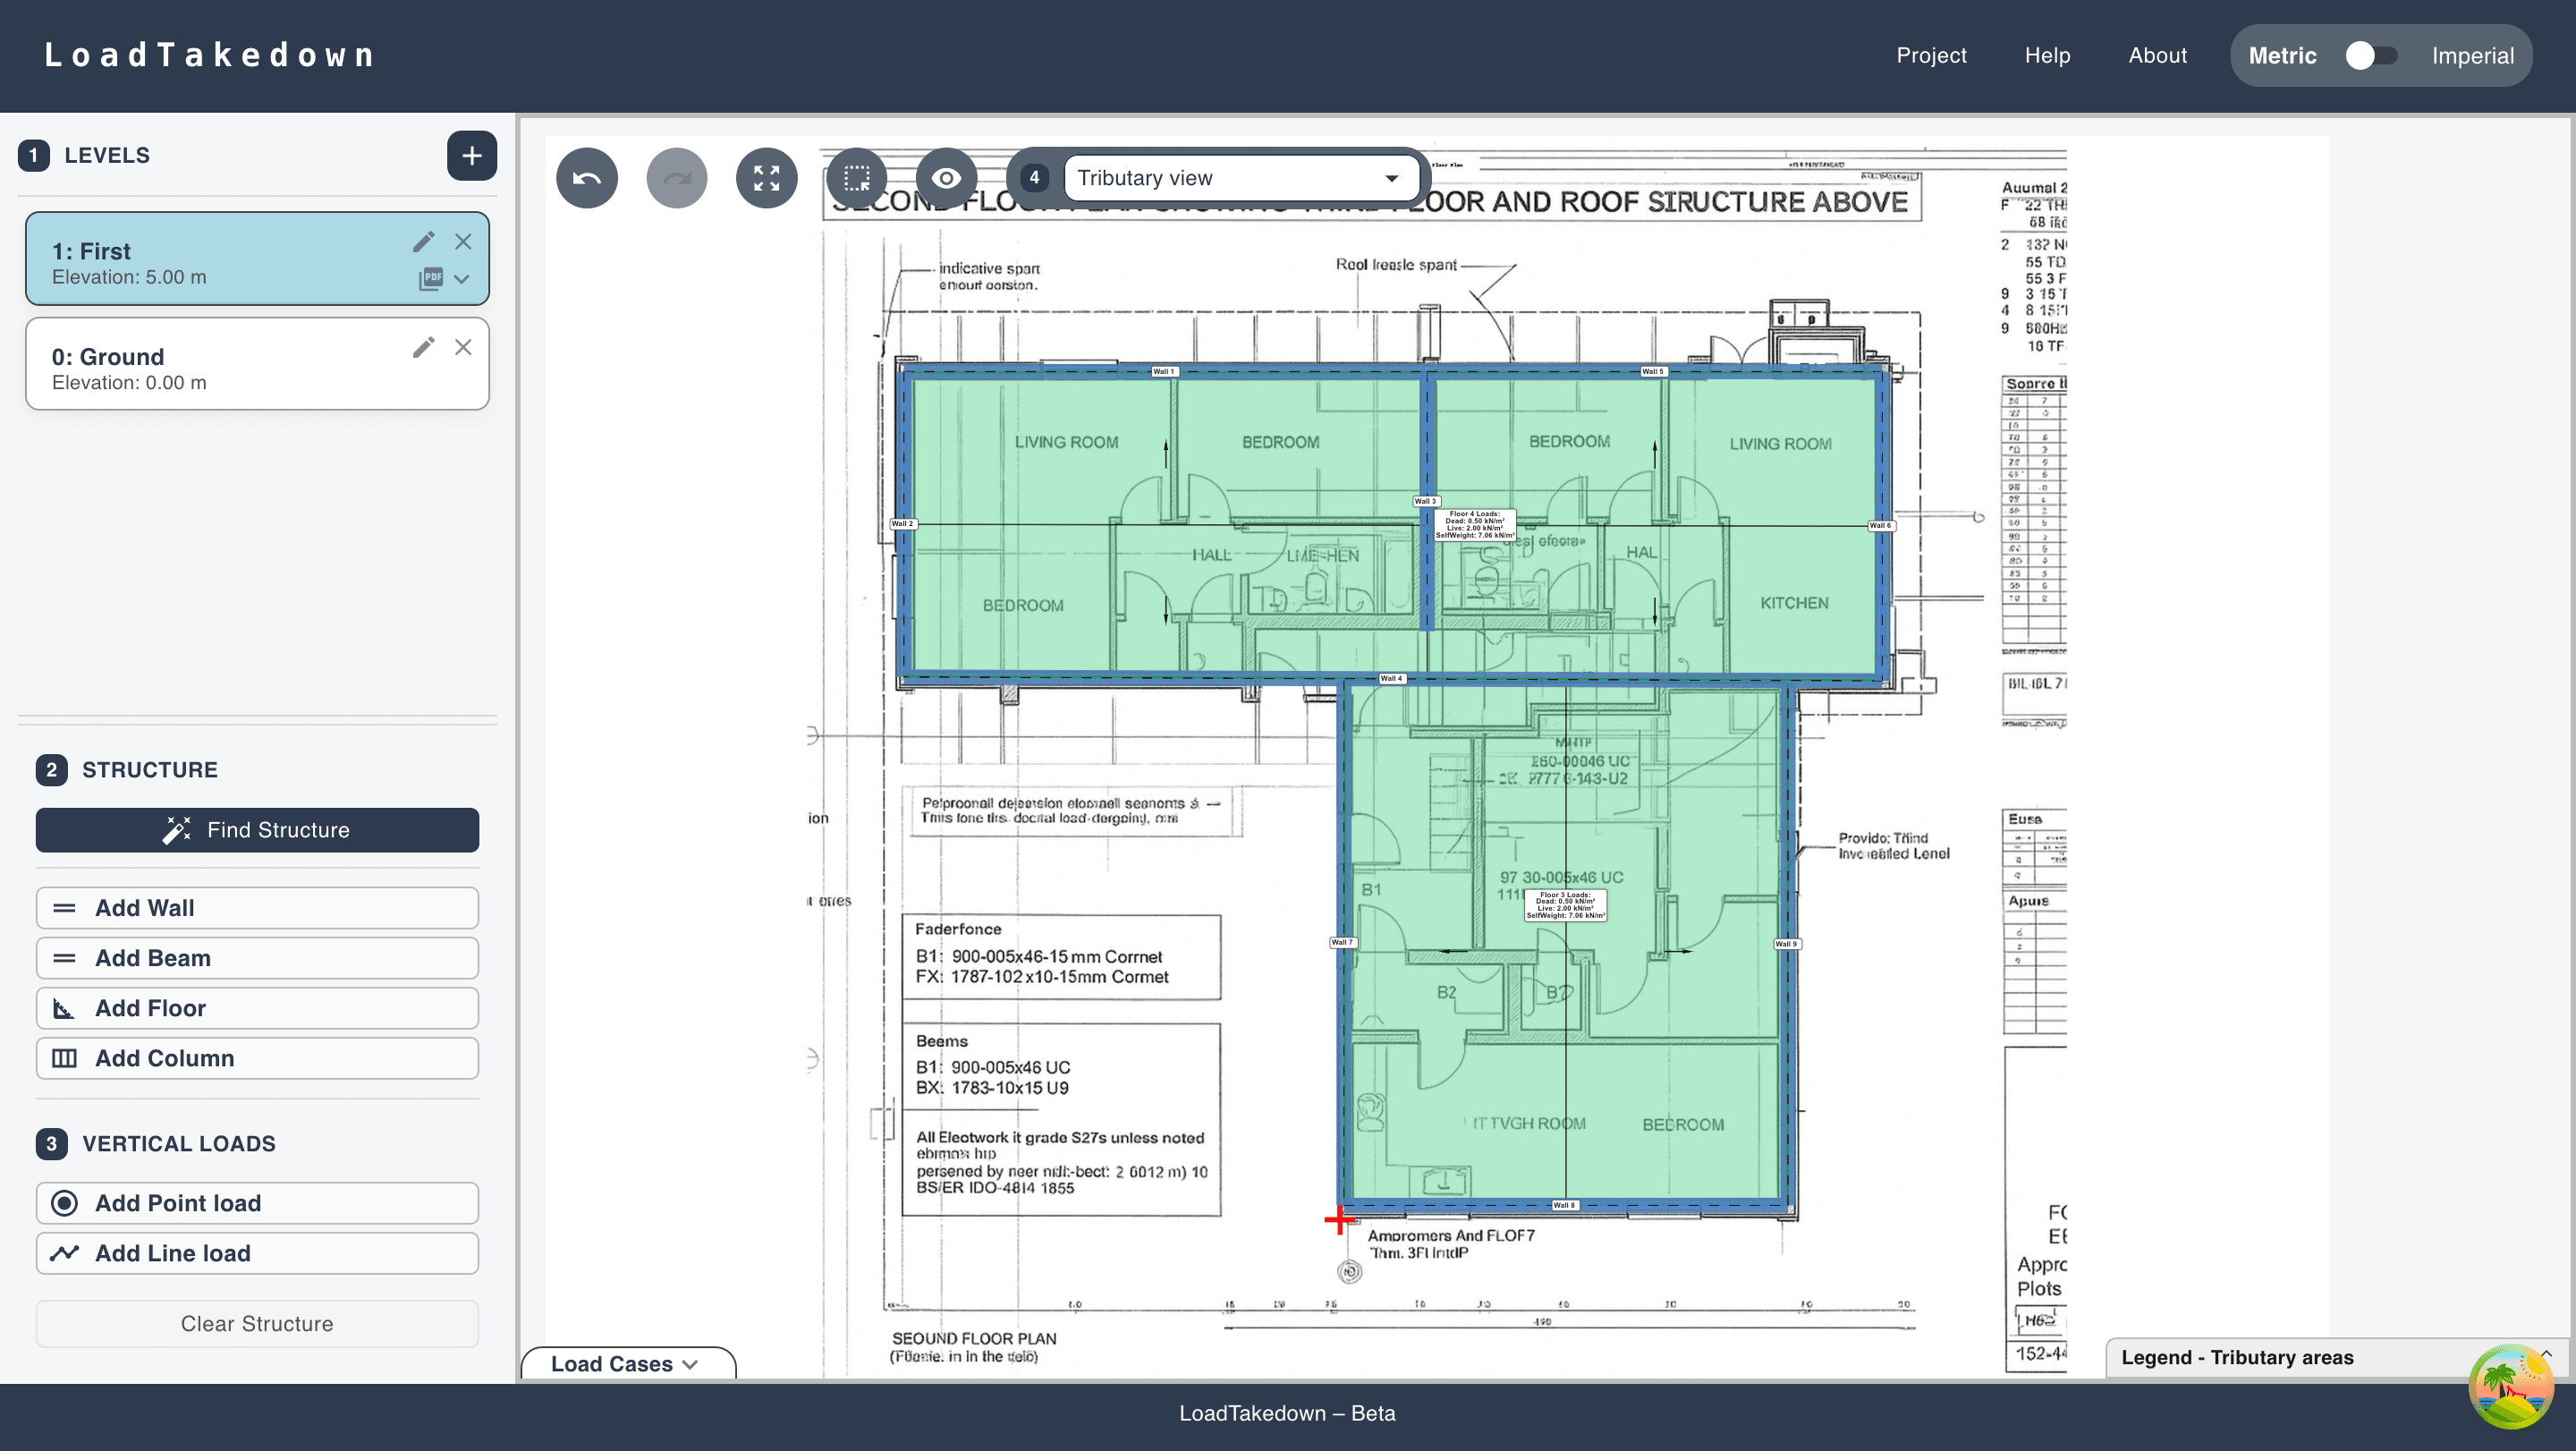Select the rectangular marquee selection tool icon

pos(857,177)
